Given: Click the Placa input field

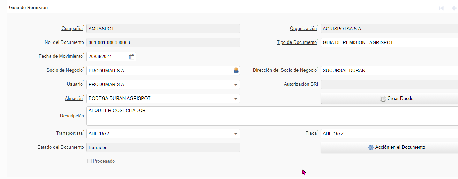Looking at the screenshot, I should coord(389,134).
